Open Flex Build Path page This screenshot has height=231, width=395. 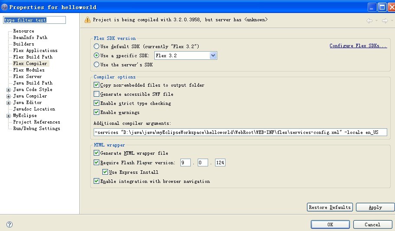[x=33, y=57]
